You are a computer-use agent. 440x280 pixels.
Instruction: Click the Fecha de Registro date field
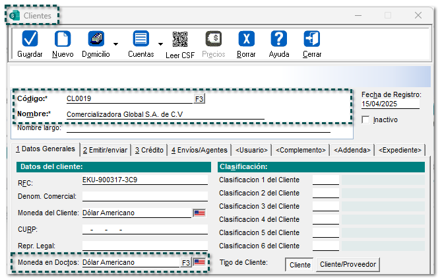[x=390, y=104]
